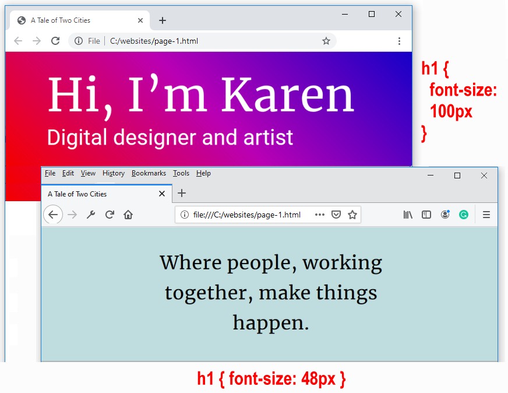Image resolution: width=508 pixels, height=393 pixels.
Task: Open Chrome's three-dot menu
Action: coord(399,41)
